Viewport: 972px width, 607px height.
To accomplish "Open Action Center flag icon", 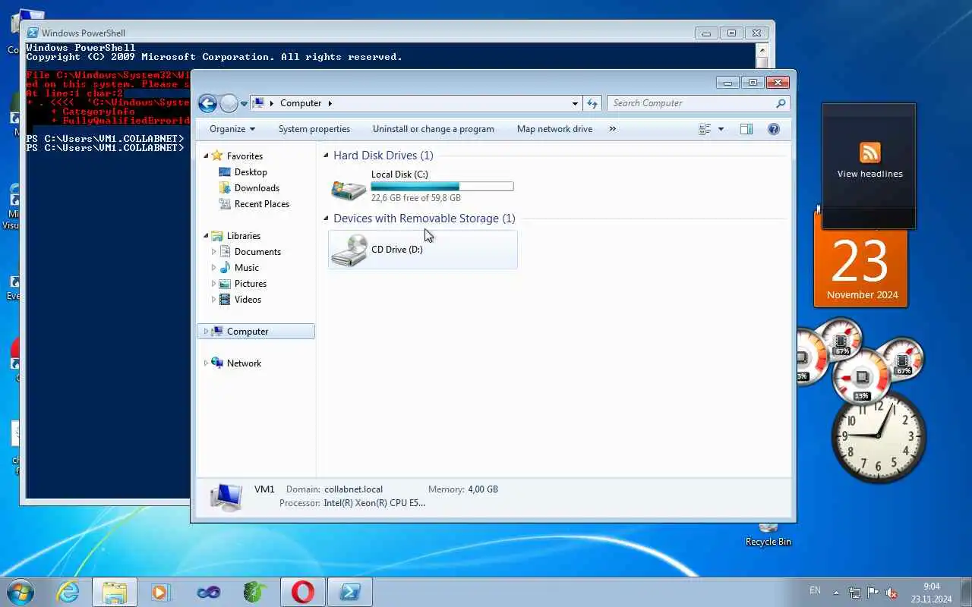I will [873, 593].
